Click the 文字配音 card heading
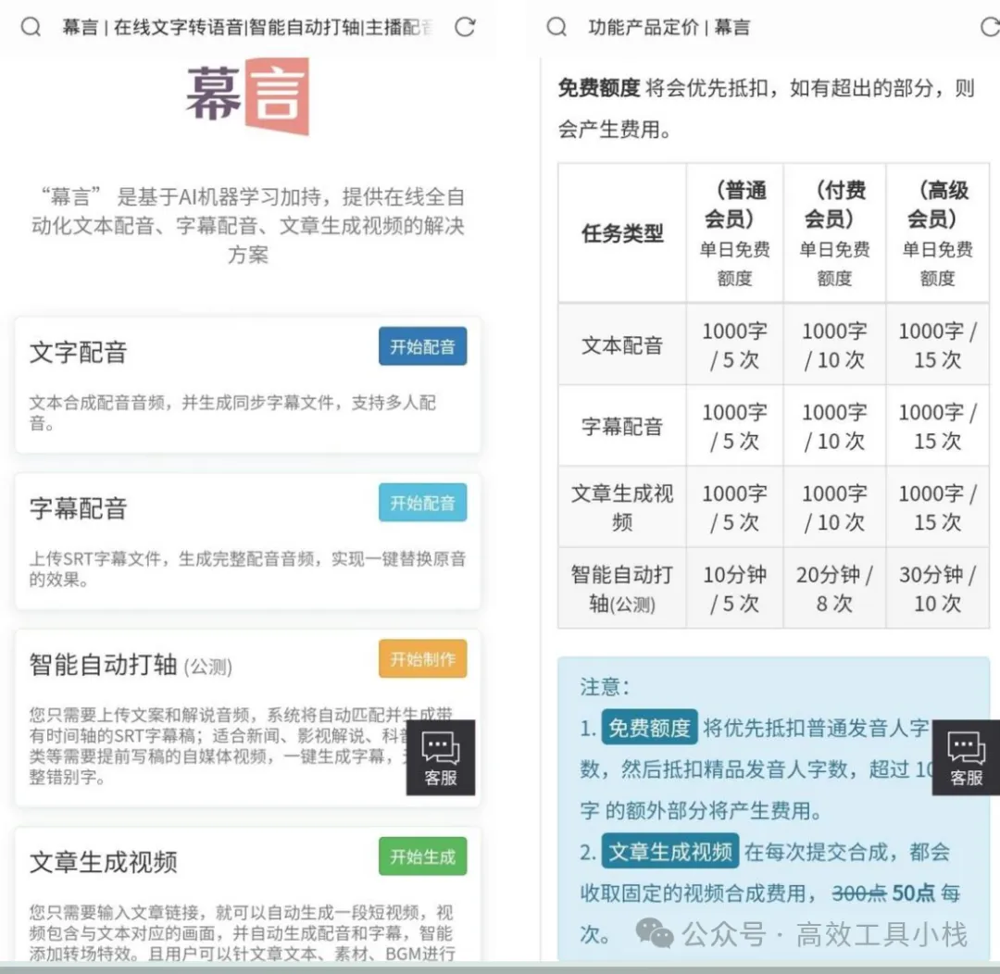Viewport: 1000px width, 974px height. tap(79, 352)
